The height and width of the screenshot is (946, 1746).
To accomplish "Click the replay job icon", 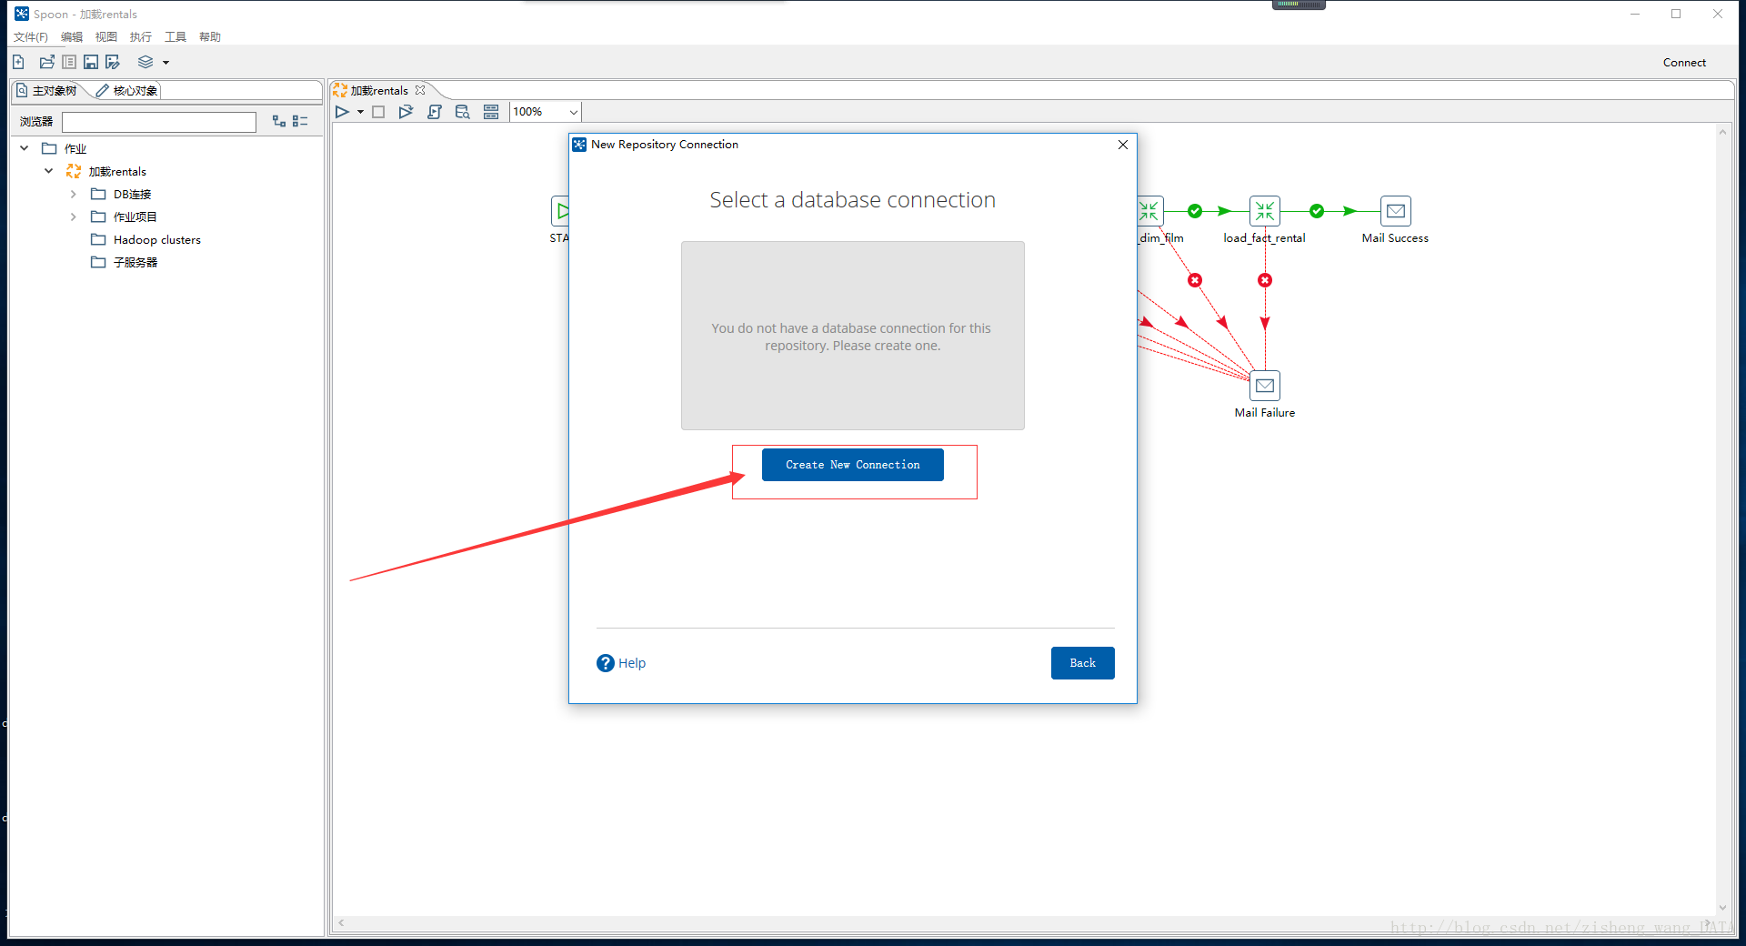I will pyautogui.click(x=406, y=112).
